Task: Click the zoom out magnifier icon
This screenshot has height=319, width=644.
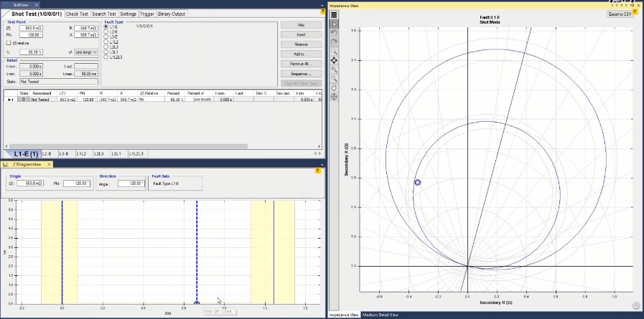Action: [334, 78]
